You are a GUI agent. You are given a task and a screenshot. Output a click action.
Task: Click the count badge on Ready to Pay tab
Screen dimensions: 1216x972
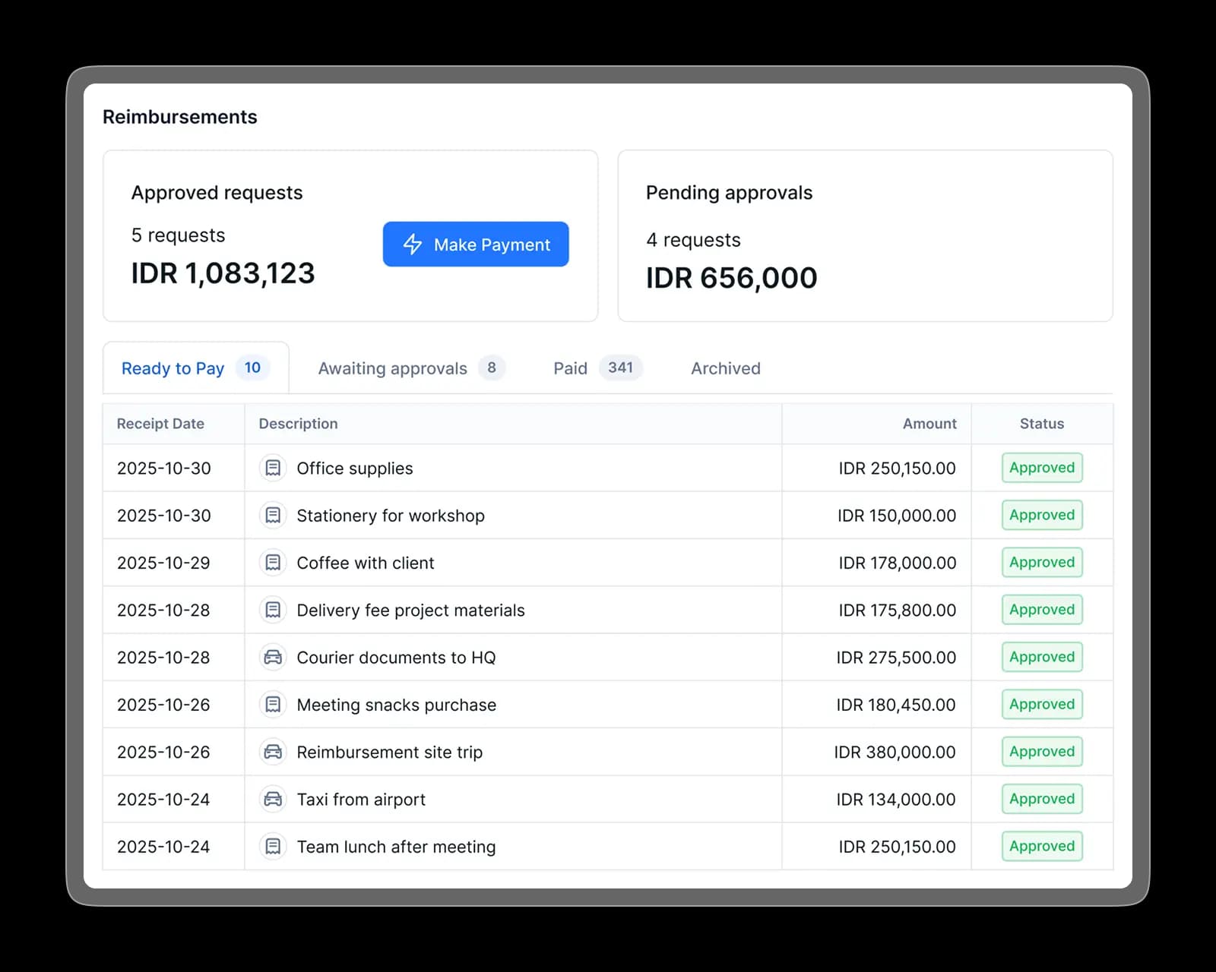click(253, 368)
